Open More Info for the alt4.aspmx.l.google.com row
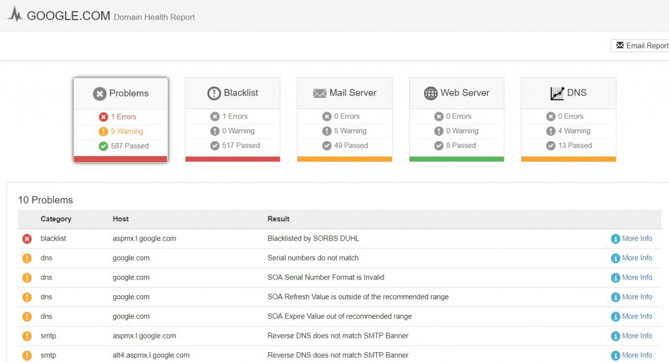Viewport: 669px width, 362px height. point(632,355)
